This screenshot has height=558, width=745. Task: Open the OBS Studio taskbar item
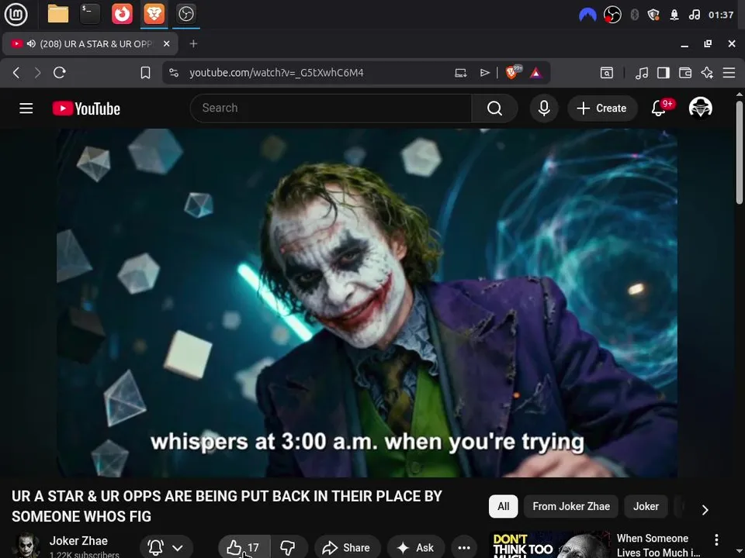(185, 14)
